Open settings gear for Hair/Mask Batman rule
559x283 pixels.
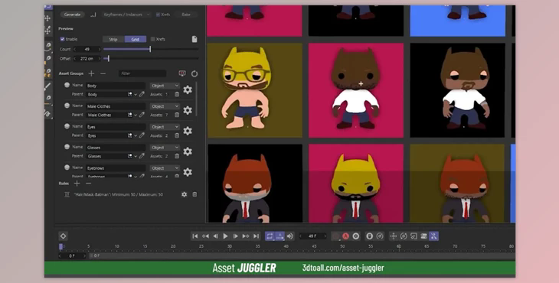click(184, 194)
